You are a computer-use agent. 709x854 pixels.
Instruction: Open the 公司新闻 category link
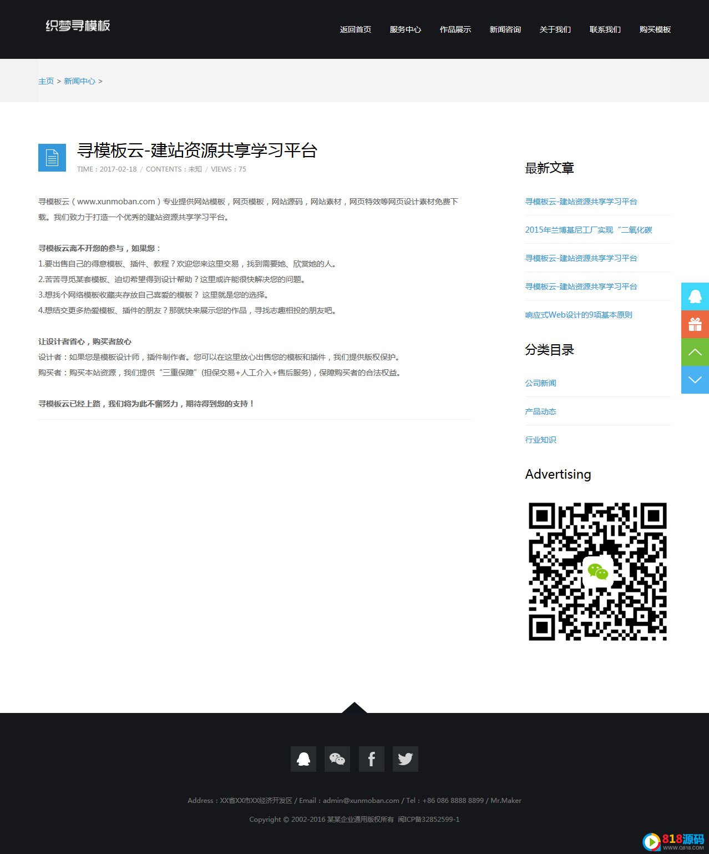click(541, 383)
